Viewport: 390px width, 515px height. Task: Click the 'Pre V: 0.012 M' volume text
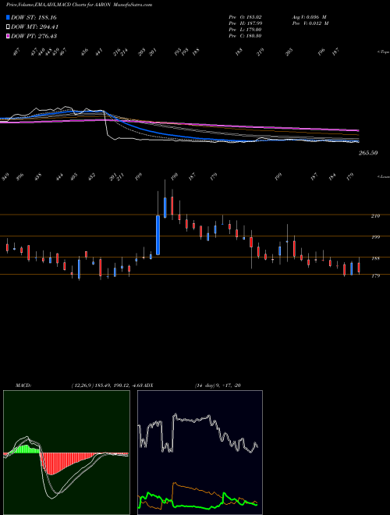coord(310,23)
